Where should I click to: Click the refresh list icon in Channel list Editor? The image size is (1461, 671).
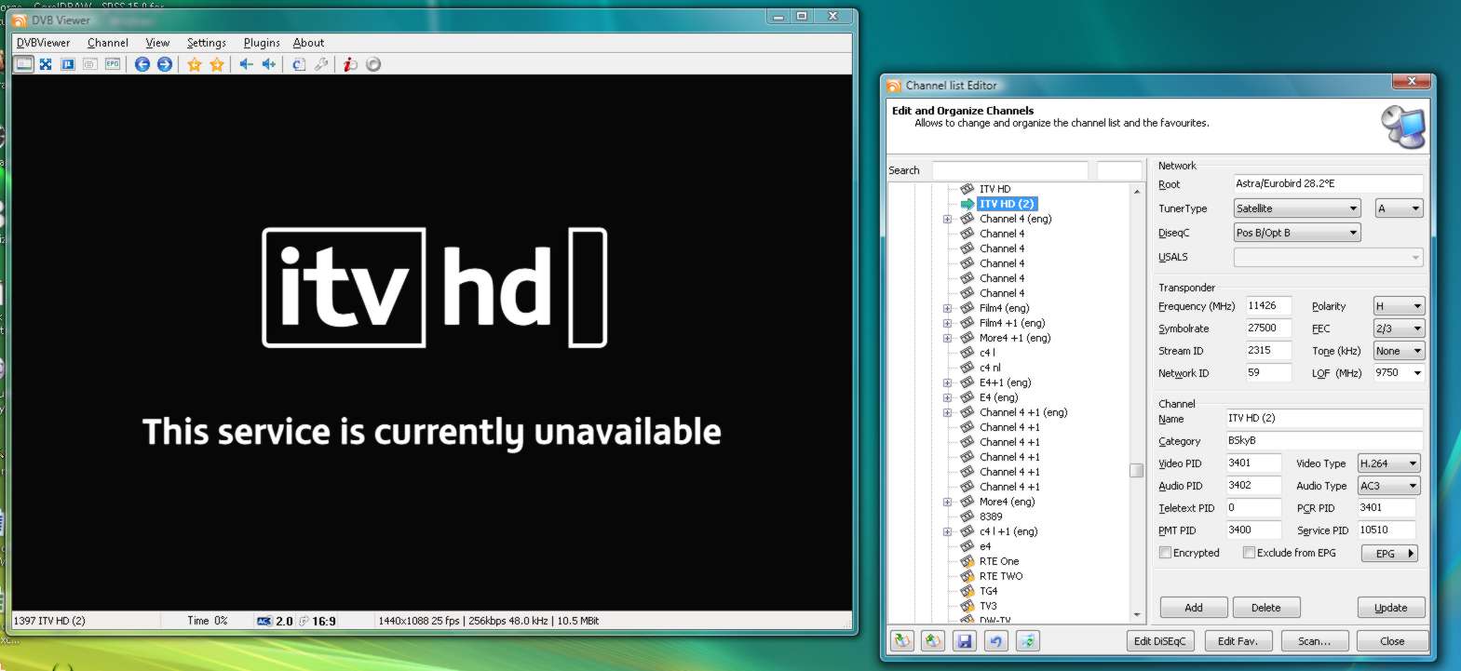coord(1027,640)
